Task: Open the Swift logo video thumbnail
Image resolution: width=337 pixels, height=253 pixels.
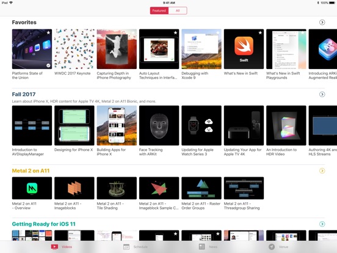Action: click(244, 49)
